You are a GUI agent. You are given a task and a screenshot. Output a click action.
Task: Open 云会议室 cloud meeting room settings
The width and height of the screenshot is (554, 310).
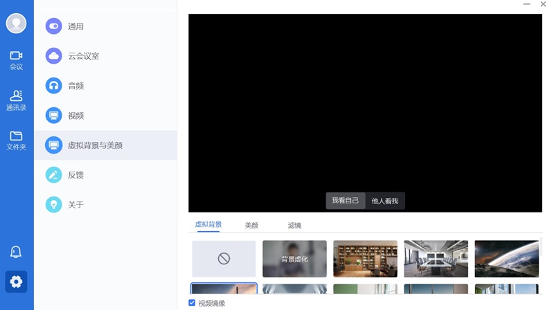coord(83,56)
